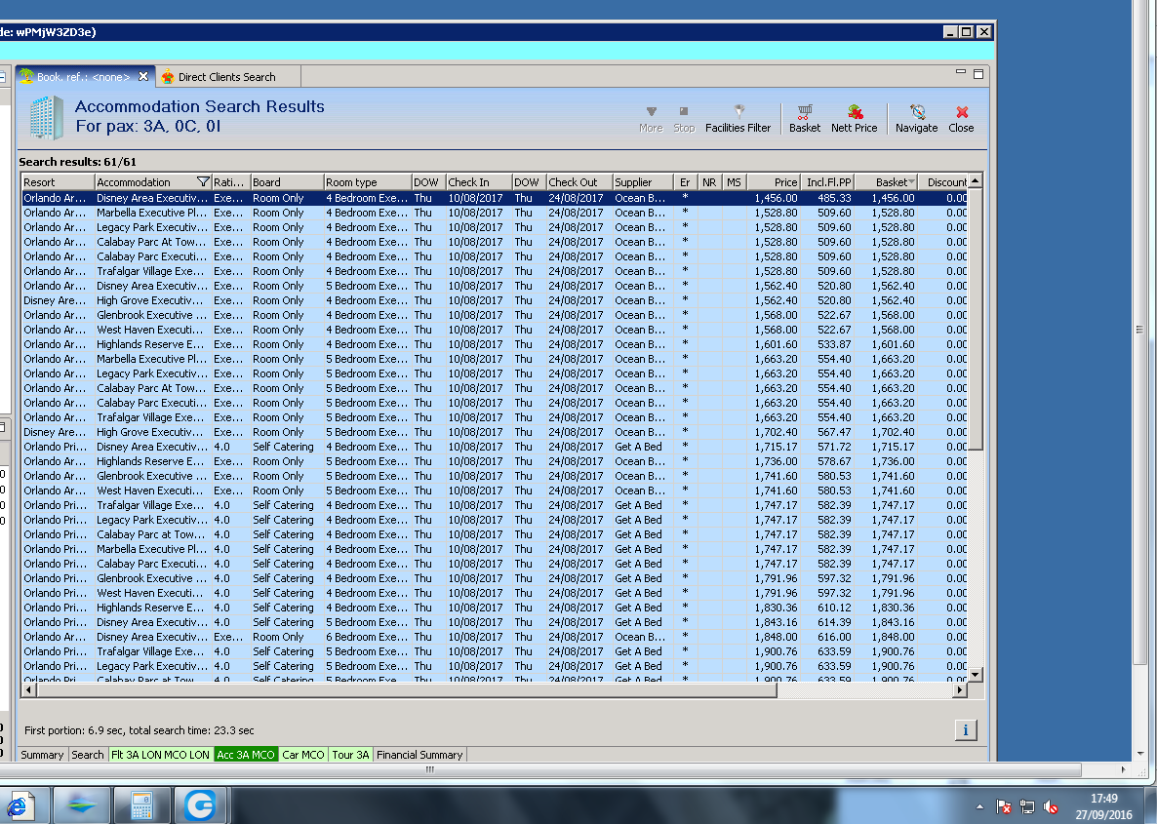This screenshot has width=1157, height=824.
Task: Click the blue info icon button
Action: (965, 729)
